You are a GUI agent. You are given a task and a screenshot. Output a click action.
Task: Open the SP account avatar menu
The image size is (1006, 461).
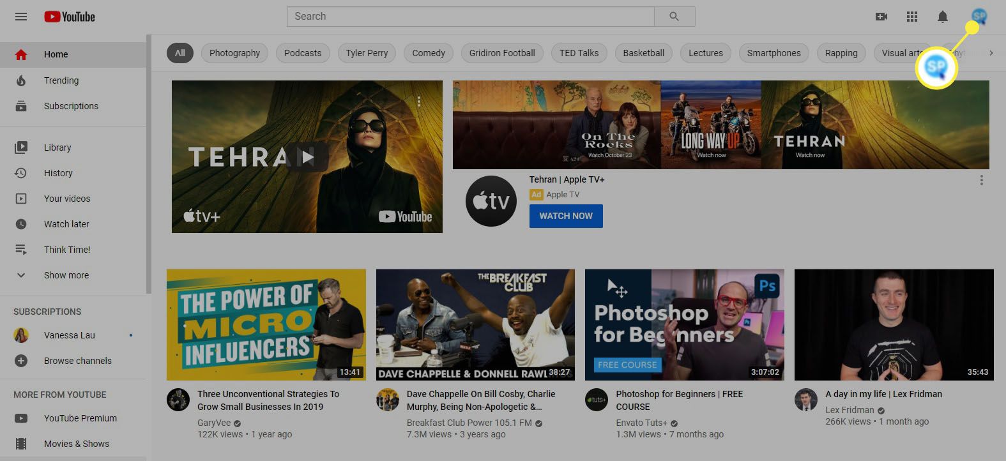click(979, 17)
